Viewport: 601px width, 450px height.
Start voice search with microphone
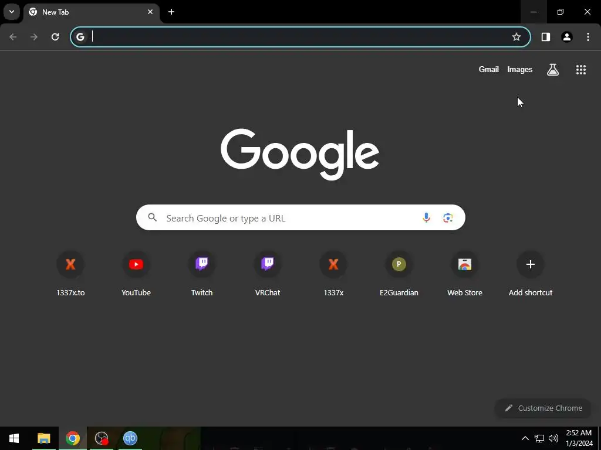pyautogui.click(x=426, y=218)
